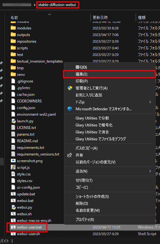This screenshot has height=244, width=160.
Task: Choose 切り取り(T) in the context menu
Action: coord(110,180)
